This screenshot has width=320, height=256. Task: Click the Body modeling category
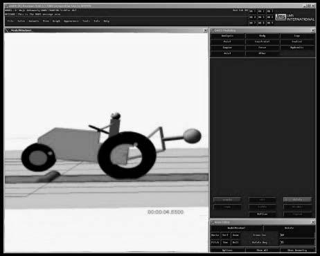pos(263,36)
